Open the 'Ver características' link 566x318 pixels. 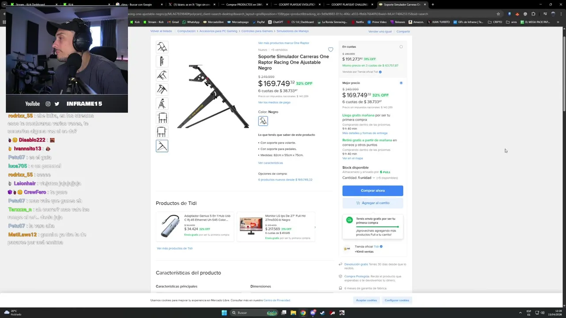pyautogui.click(x=271, y=163)
